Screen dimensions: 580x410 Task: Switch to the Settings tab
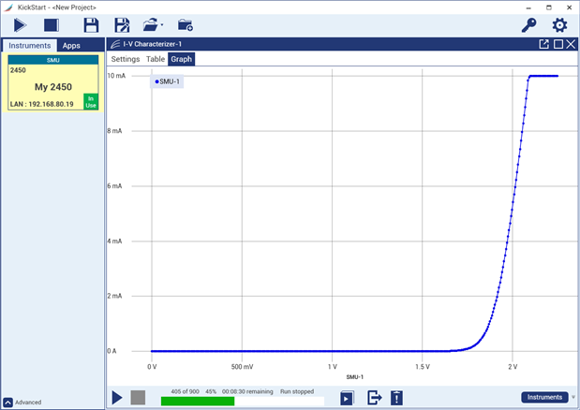126,59
